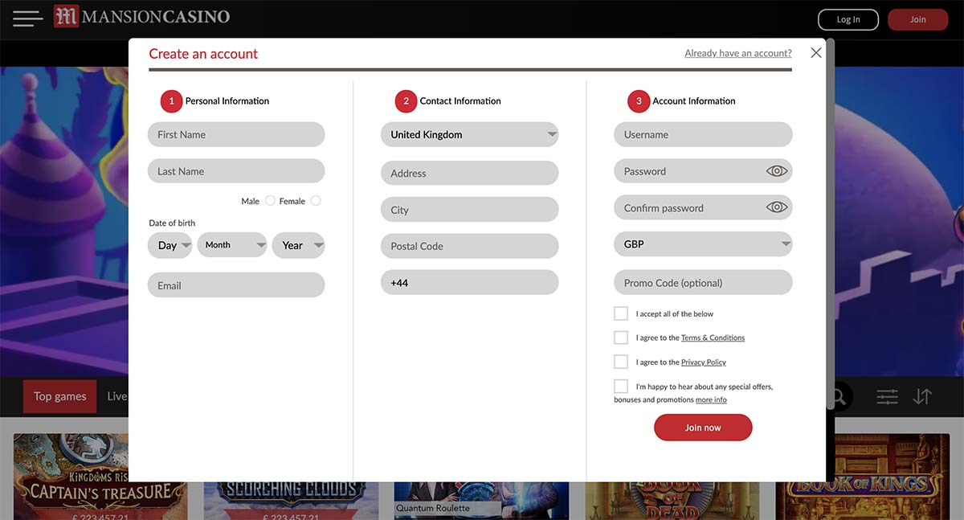Open the game search magnifier
The width and height of the screenshot is (964, 520).
click(838, 396)
